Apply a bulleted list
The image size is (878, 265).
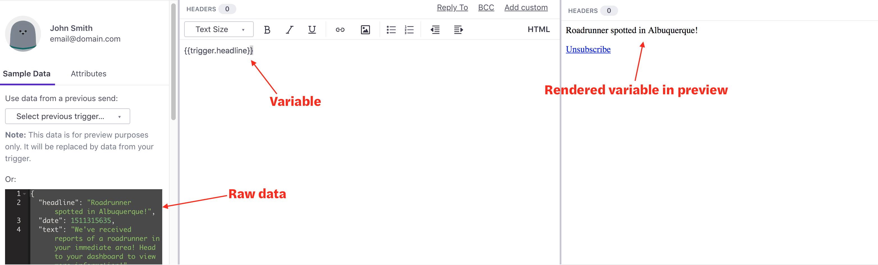(x=391, y=29)
